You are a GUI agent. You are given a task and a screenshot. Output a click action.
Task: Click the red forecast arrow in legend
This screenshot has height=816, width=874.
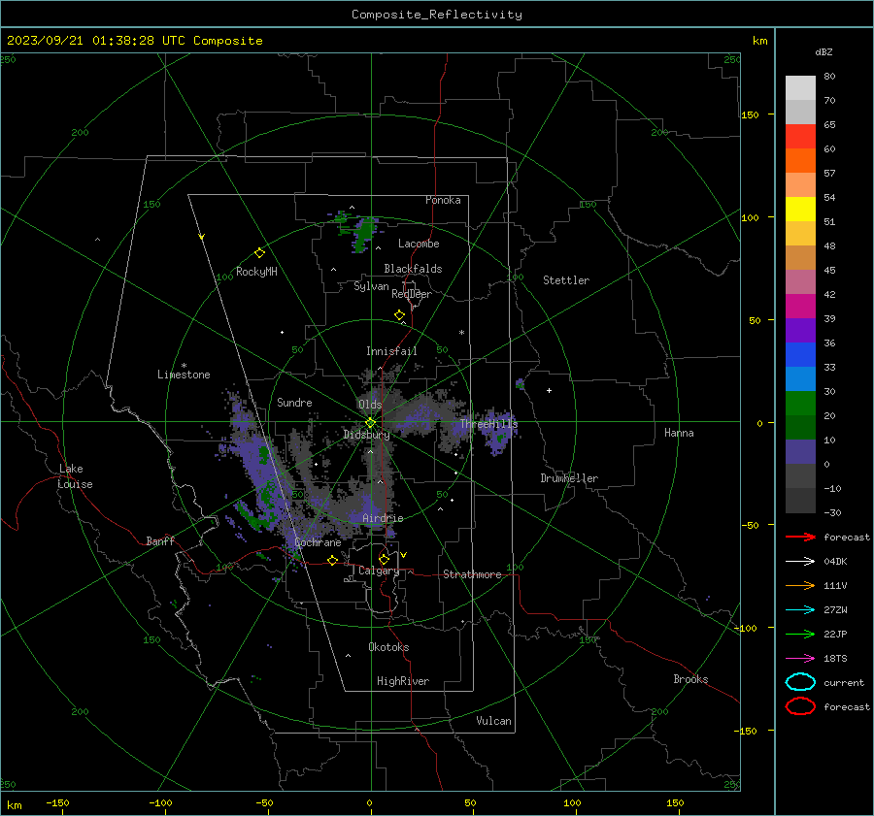(800, 537)
